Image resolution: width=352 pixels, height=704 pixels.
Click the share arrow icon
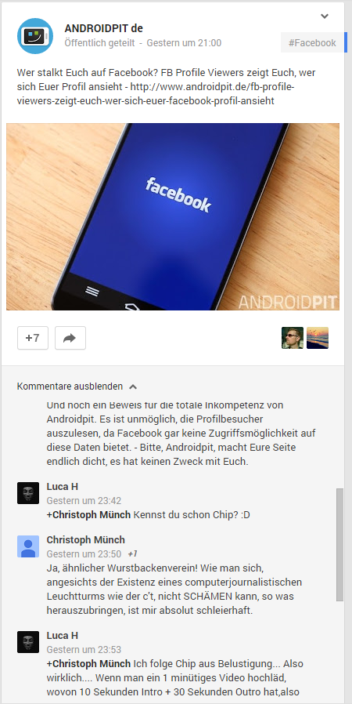coord(70,338)
